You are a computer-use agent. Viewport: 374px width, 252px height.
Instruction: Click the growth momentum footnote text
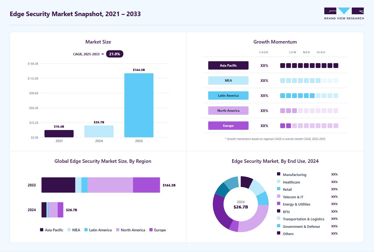(x=275, y=139)
